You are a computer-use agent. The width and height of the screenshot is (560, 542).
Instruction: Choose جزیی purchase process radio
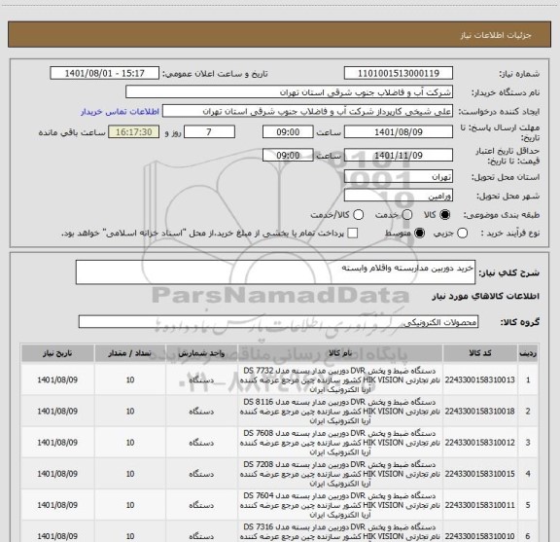(462, 234)
